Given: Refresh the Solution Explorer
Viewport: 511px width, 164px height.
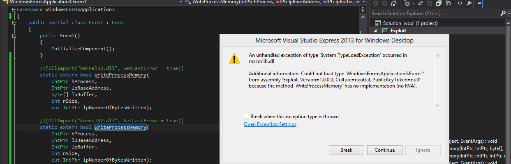Looking at the screenshot, I should click(x=430, y=3).
